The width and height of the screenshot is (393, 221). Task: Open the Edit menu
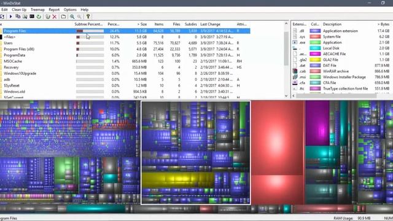pyautogui.click(x=4, y=10)
